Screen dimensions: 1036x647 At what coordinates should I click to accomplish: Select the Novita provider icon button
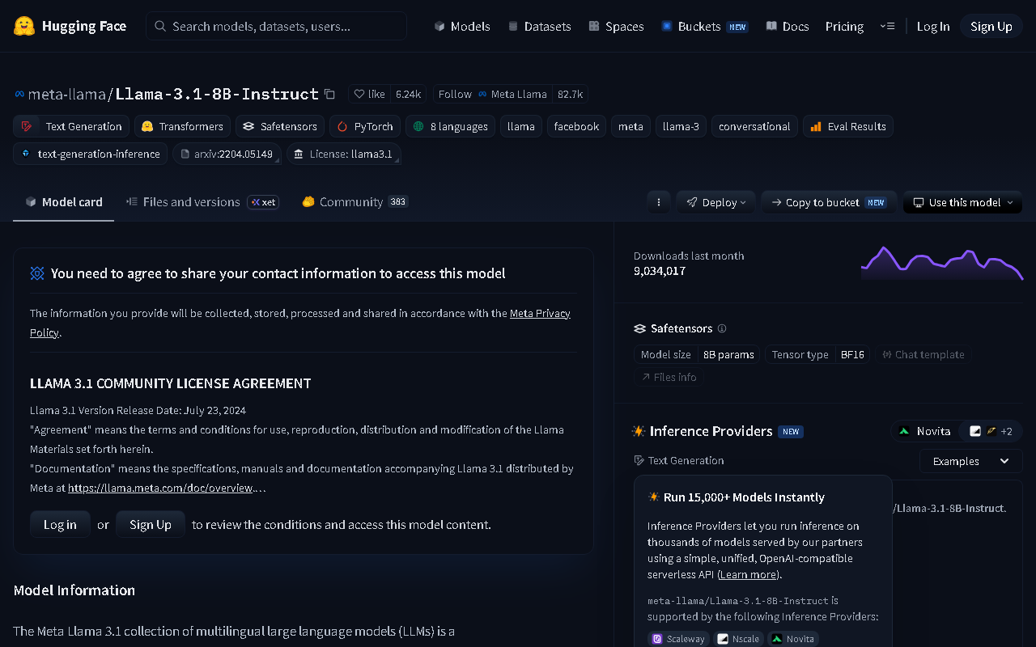pos(924,431)
